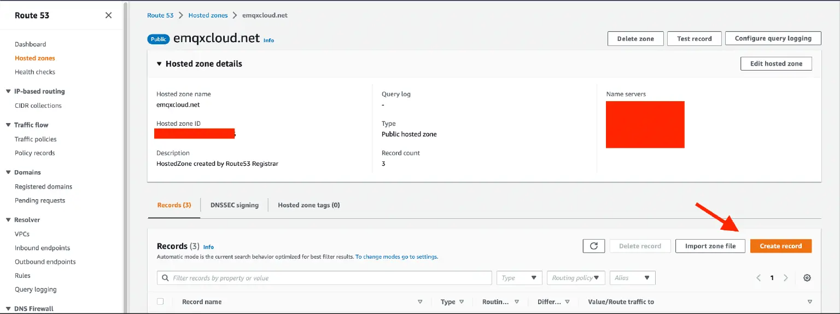Open the Routing policy filter dropdown
This screenshot has height=314, width=840.
tap(576, 278)
